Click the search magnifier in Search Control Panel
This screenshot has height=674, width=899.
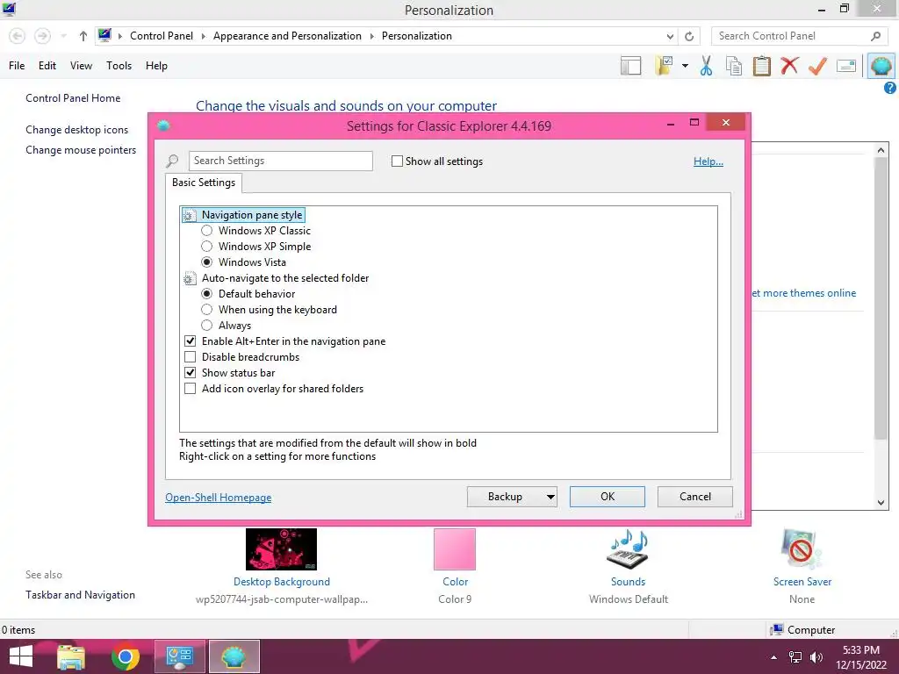coord(875,36)
